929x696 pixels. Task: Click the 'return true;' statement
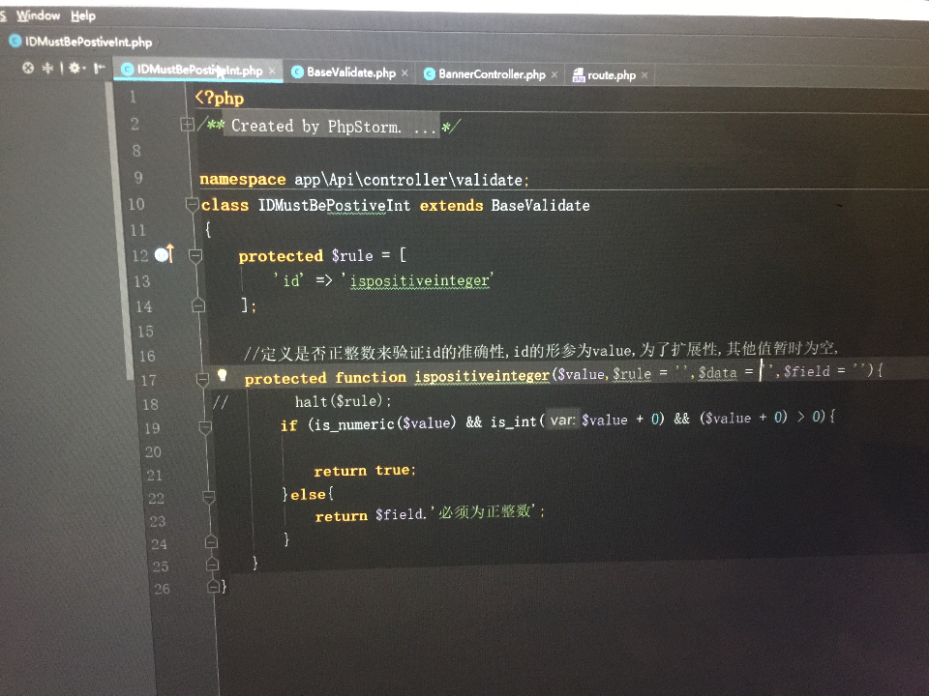click(365, 471)
